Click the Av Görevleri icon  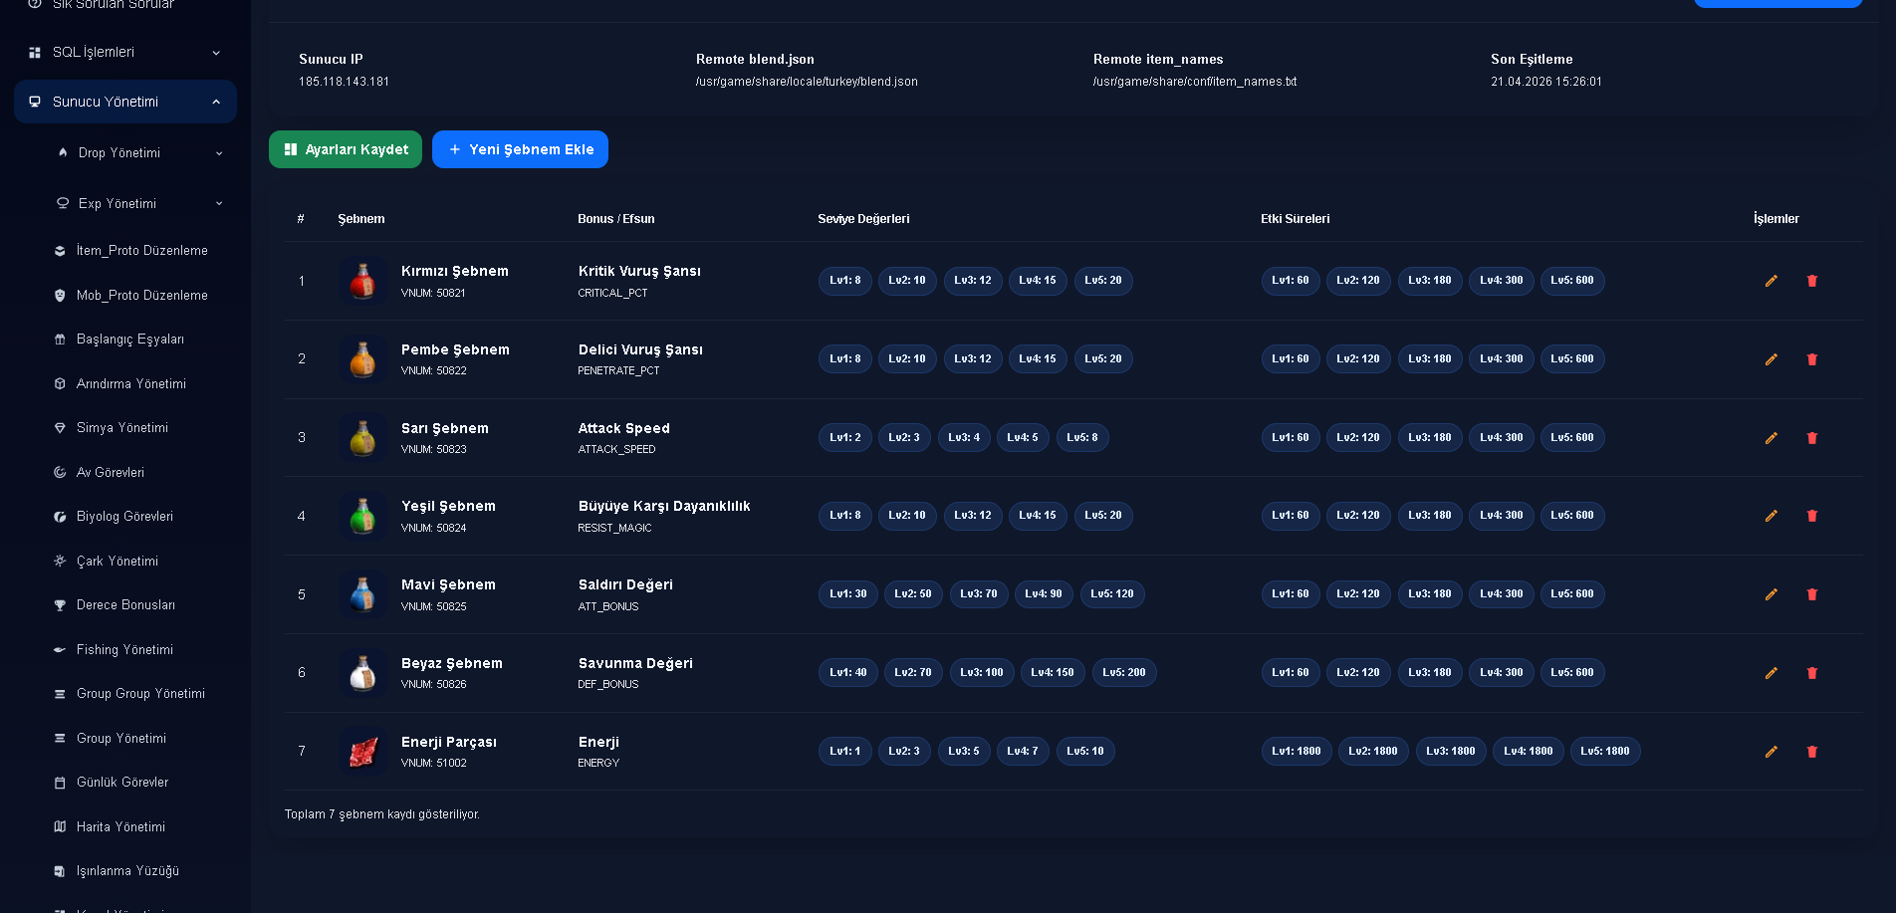(60, 473)
